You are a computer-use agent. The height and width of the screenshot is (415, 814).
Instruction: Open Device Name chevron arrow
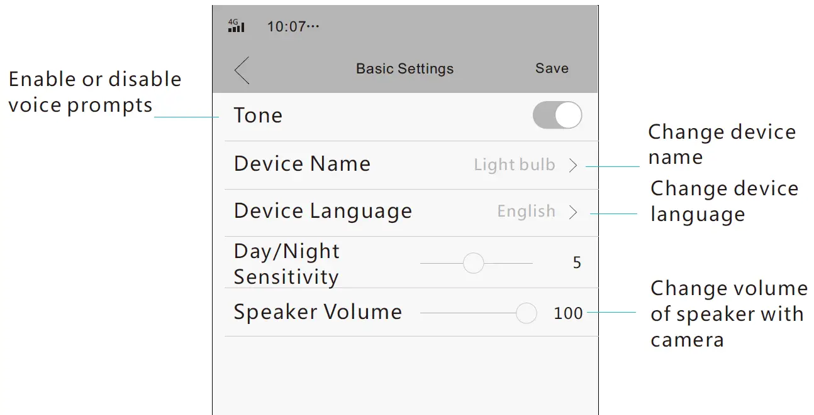(x=573, y=165)
